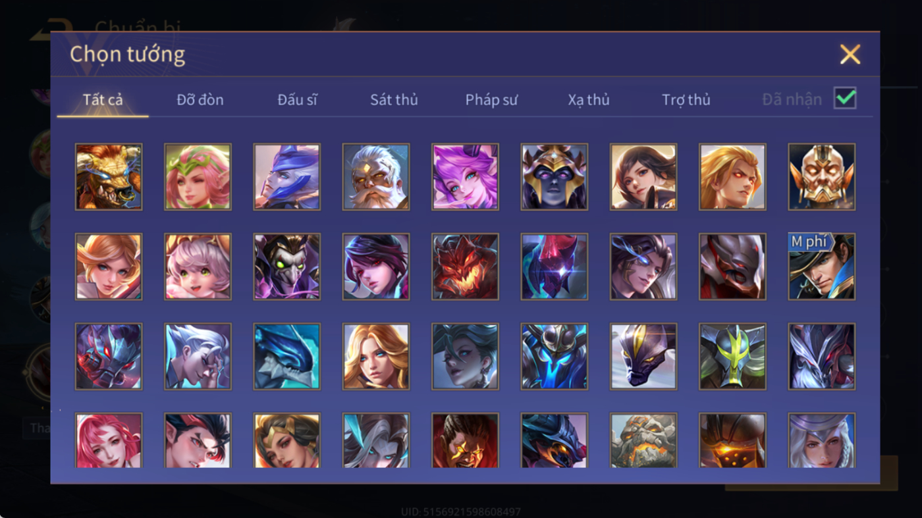Pick the purple-haired girl hero portrait
922x518 pixels.
click(465, 177)
